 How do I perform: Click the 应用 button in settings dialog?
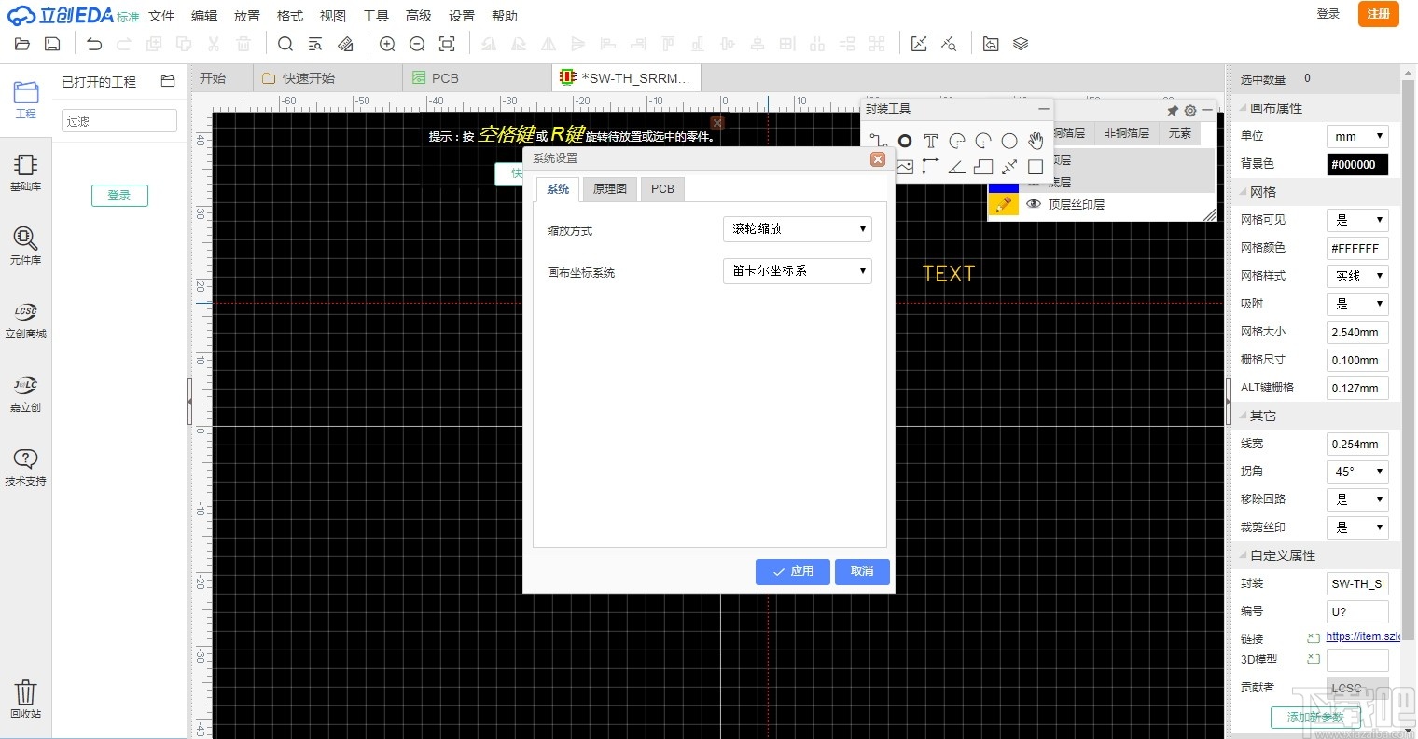pyautogui.click(x=793, y=571)
